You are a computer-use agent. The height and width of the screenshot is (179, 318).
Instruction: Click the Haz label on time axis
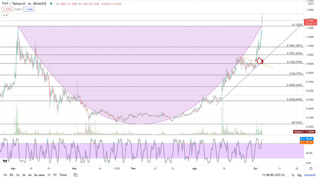pos(74,168)
